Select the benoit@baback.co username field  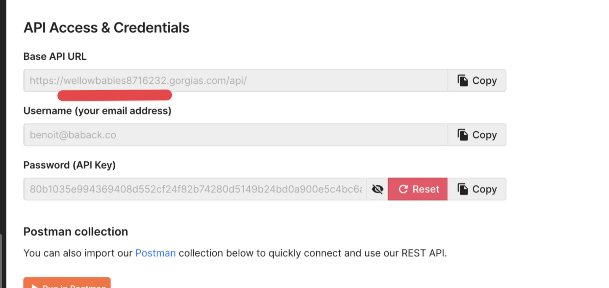point(236,135)
